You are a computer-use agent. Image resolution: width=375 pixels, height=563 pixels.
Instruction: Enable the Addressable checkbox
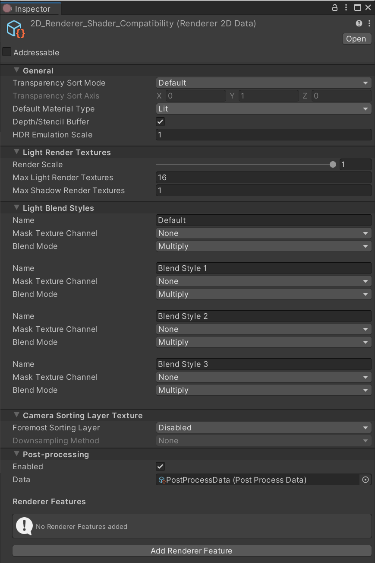6,52
